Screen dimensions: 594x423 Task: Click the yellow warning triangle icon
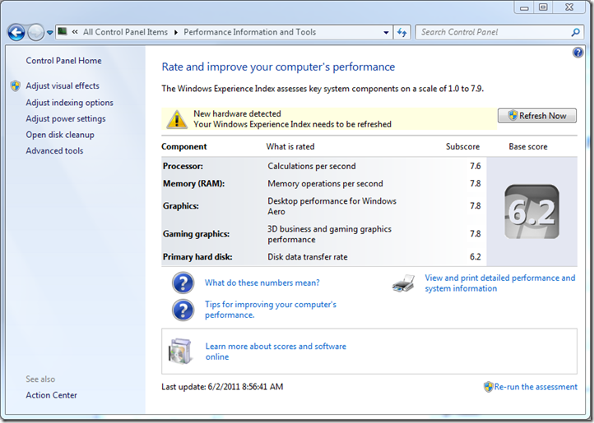point(177,119)
